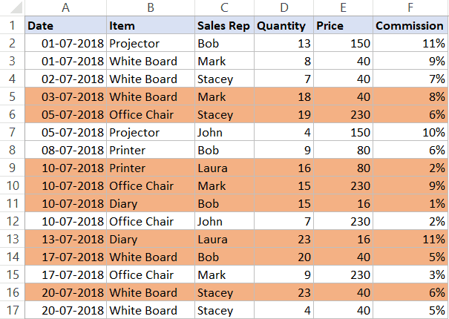
Task: Click the Sales Rep header cell
Action: point(224,25)
